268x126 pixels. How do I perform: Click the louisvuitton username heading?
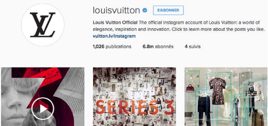click(117, 10)
